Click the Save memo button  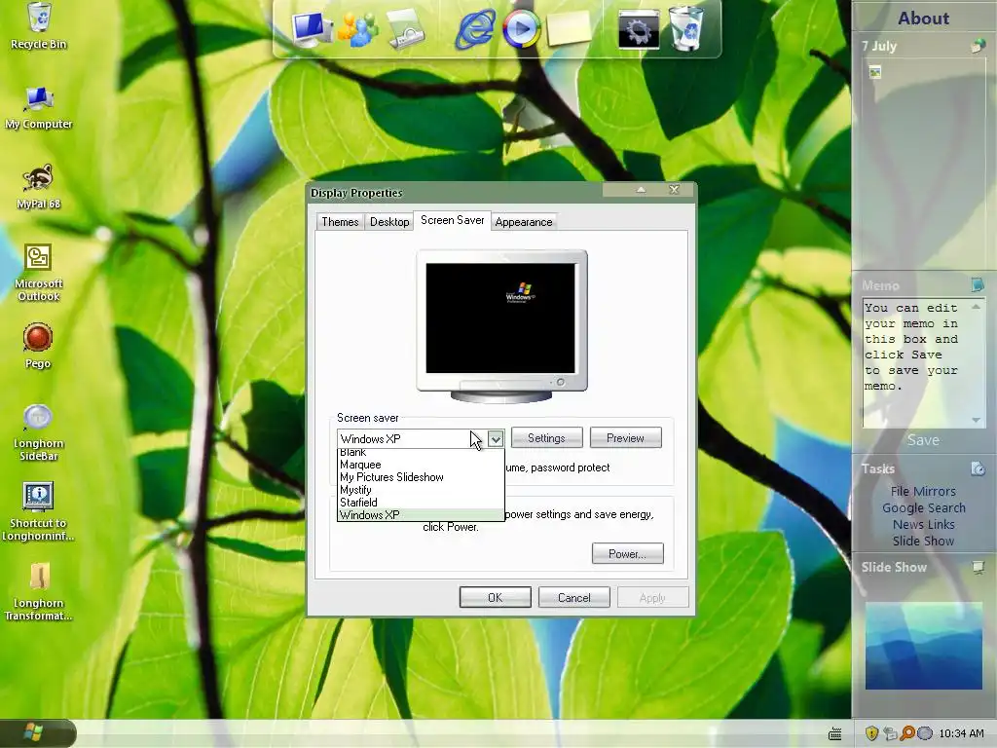(923, 440)
